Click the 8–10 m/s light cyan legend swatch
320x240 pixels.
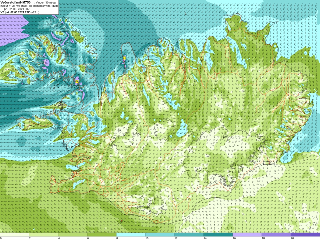click(131, 235)
